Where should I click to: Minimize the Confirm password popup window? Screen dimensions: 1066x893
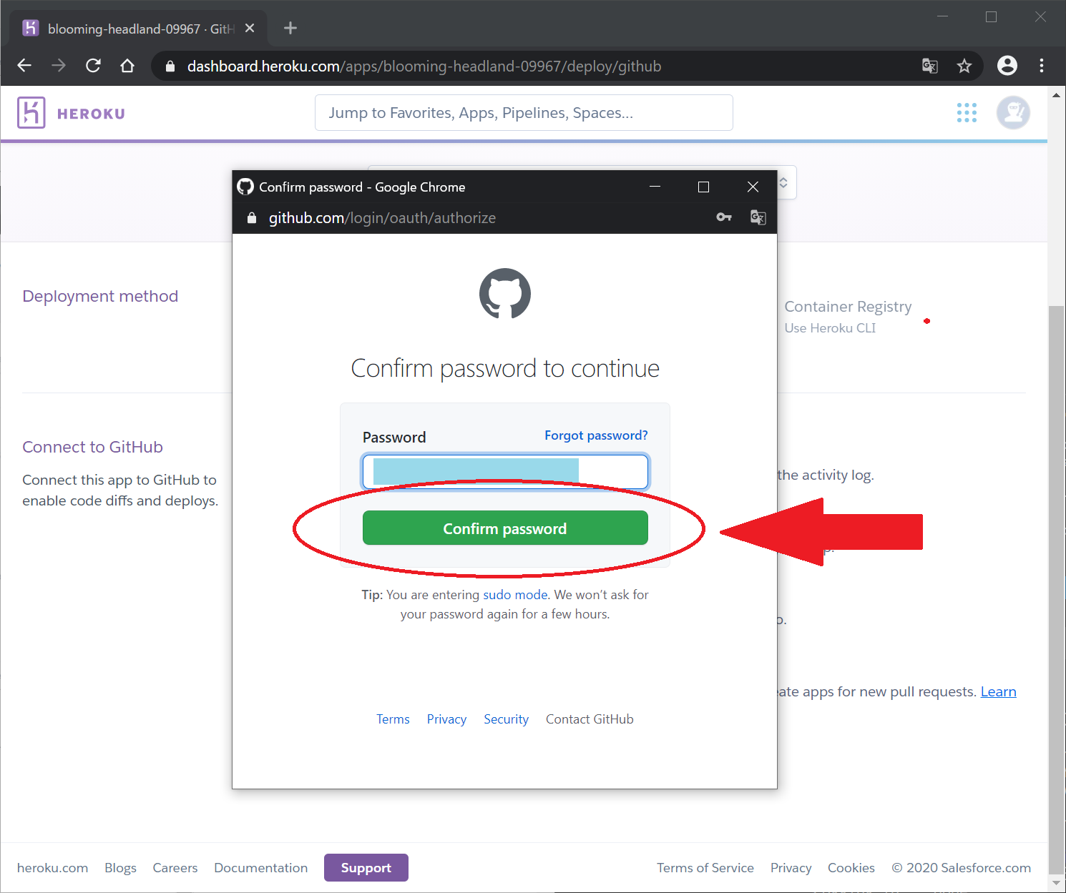[655, 187]
